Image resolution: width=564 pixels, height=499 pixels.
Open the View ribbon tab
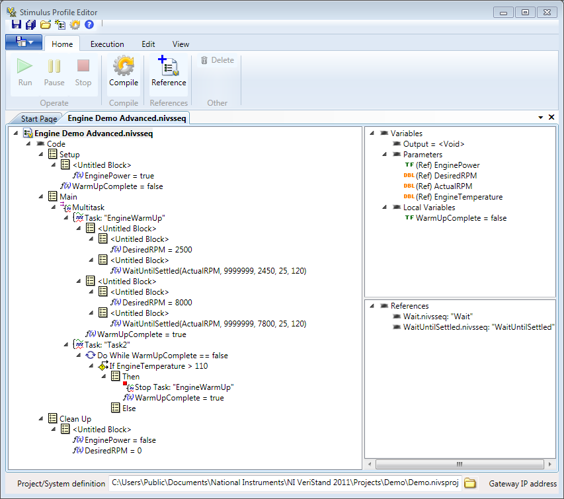tap(181, 44)
